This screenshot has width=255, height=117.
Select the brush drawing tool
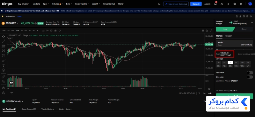(x=4, y=61)
